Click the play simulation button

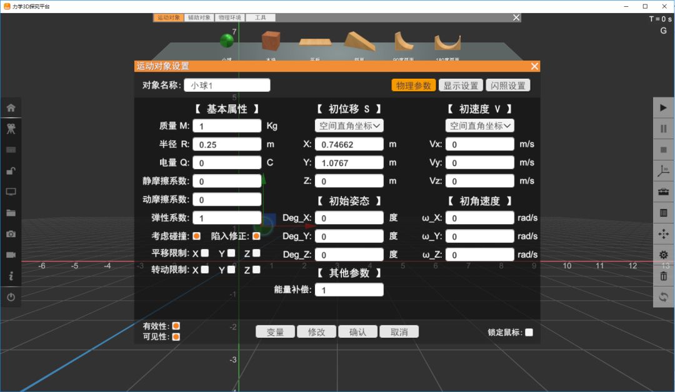tap(663, 107)
